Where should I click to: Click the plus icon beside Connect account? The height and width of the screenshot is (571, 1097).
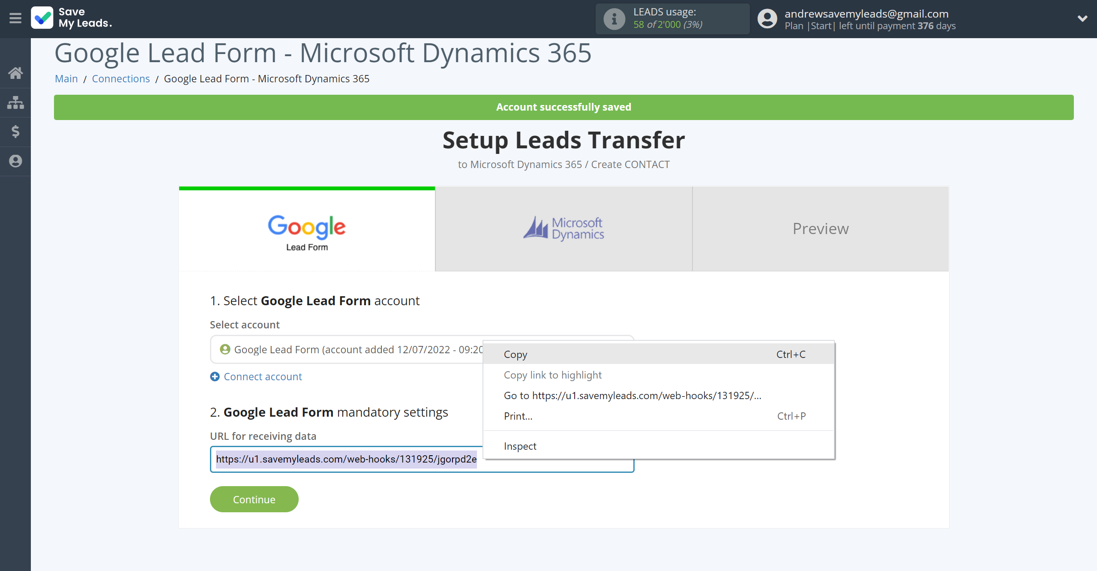point(215,376)
